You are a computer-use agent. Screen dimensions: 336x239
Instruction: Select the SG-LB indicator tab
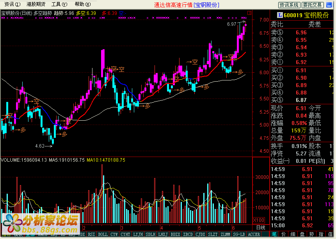[239, 234]
